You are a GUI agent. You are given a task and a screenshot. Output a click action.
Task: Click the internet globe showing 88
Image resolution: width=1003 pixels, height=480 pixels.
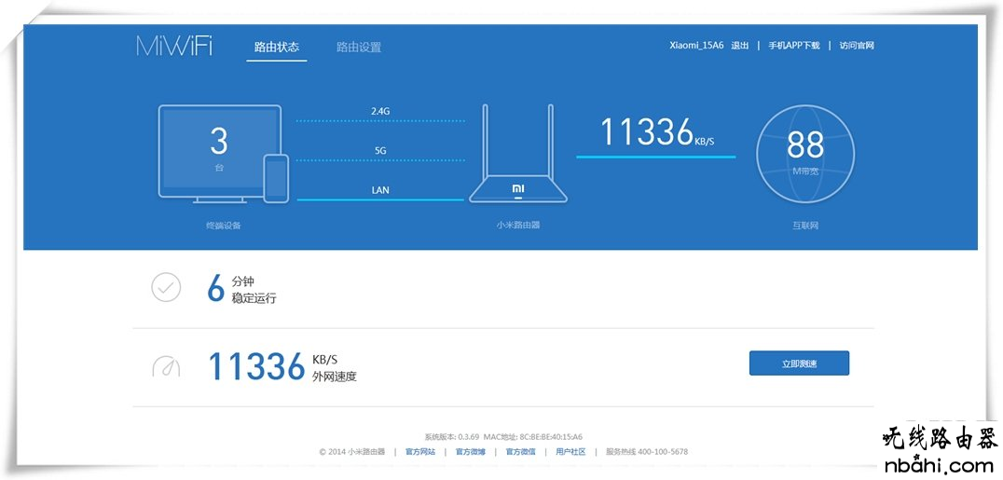[x=805, y=154]
